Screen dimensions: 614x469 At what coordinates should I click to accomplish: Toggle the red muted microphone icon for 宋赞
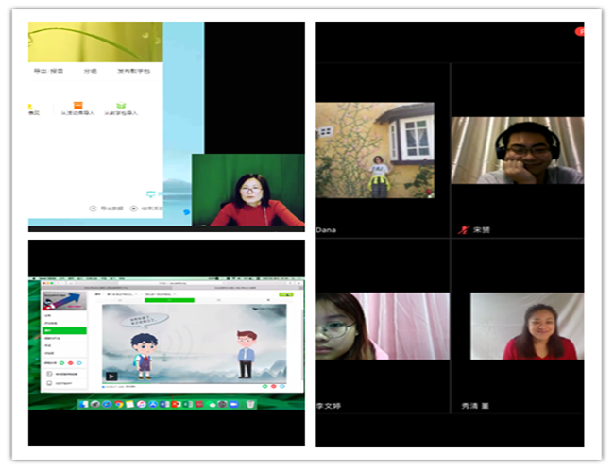point(463,229)
